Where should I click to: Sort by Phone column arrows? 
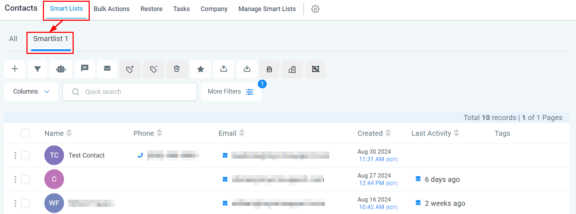159,133
